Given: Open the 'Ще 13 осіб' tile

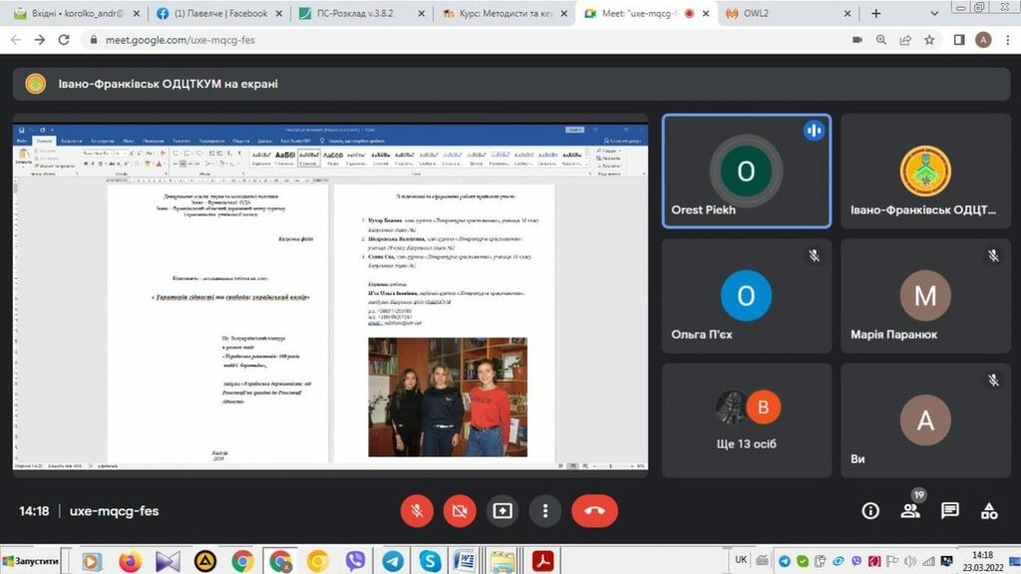Looking at the screenshot, I should point(746,420).
